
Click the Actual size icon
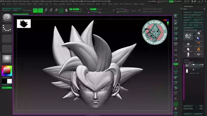click(176, 34)
